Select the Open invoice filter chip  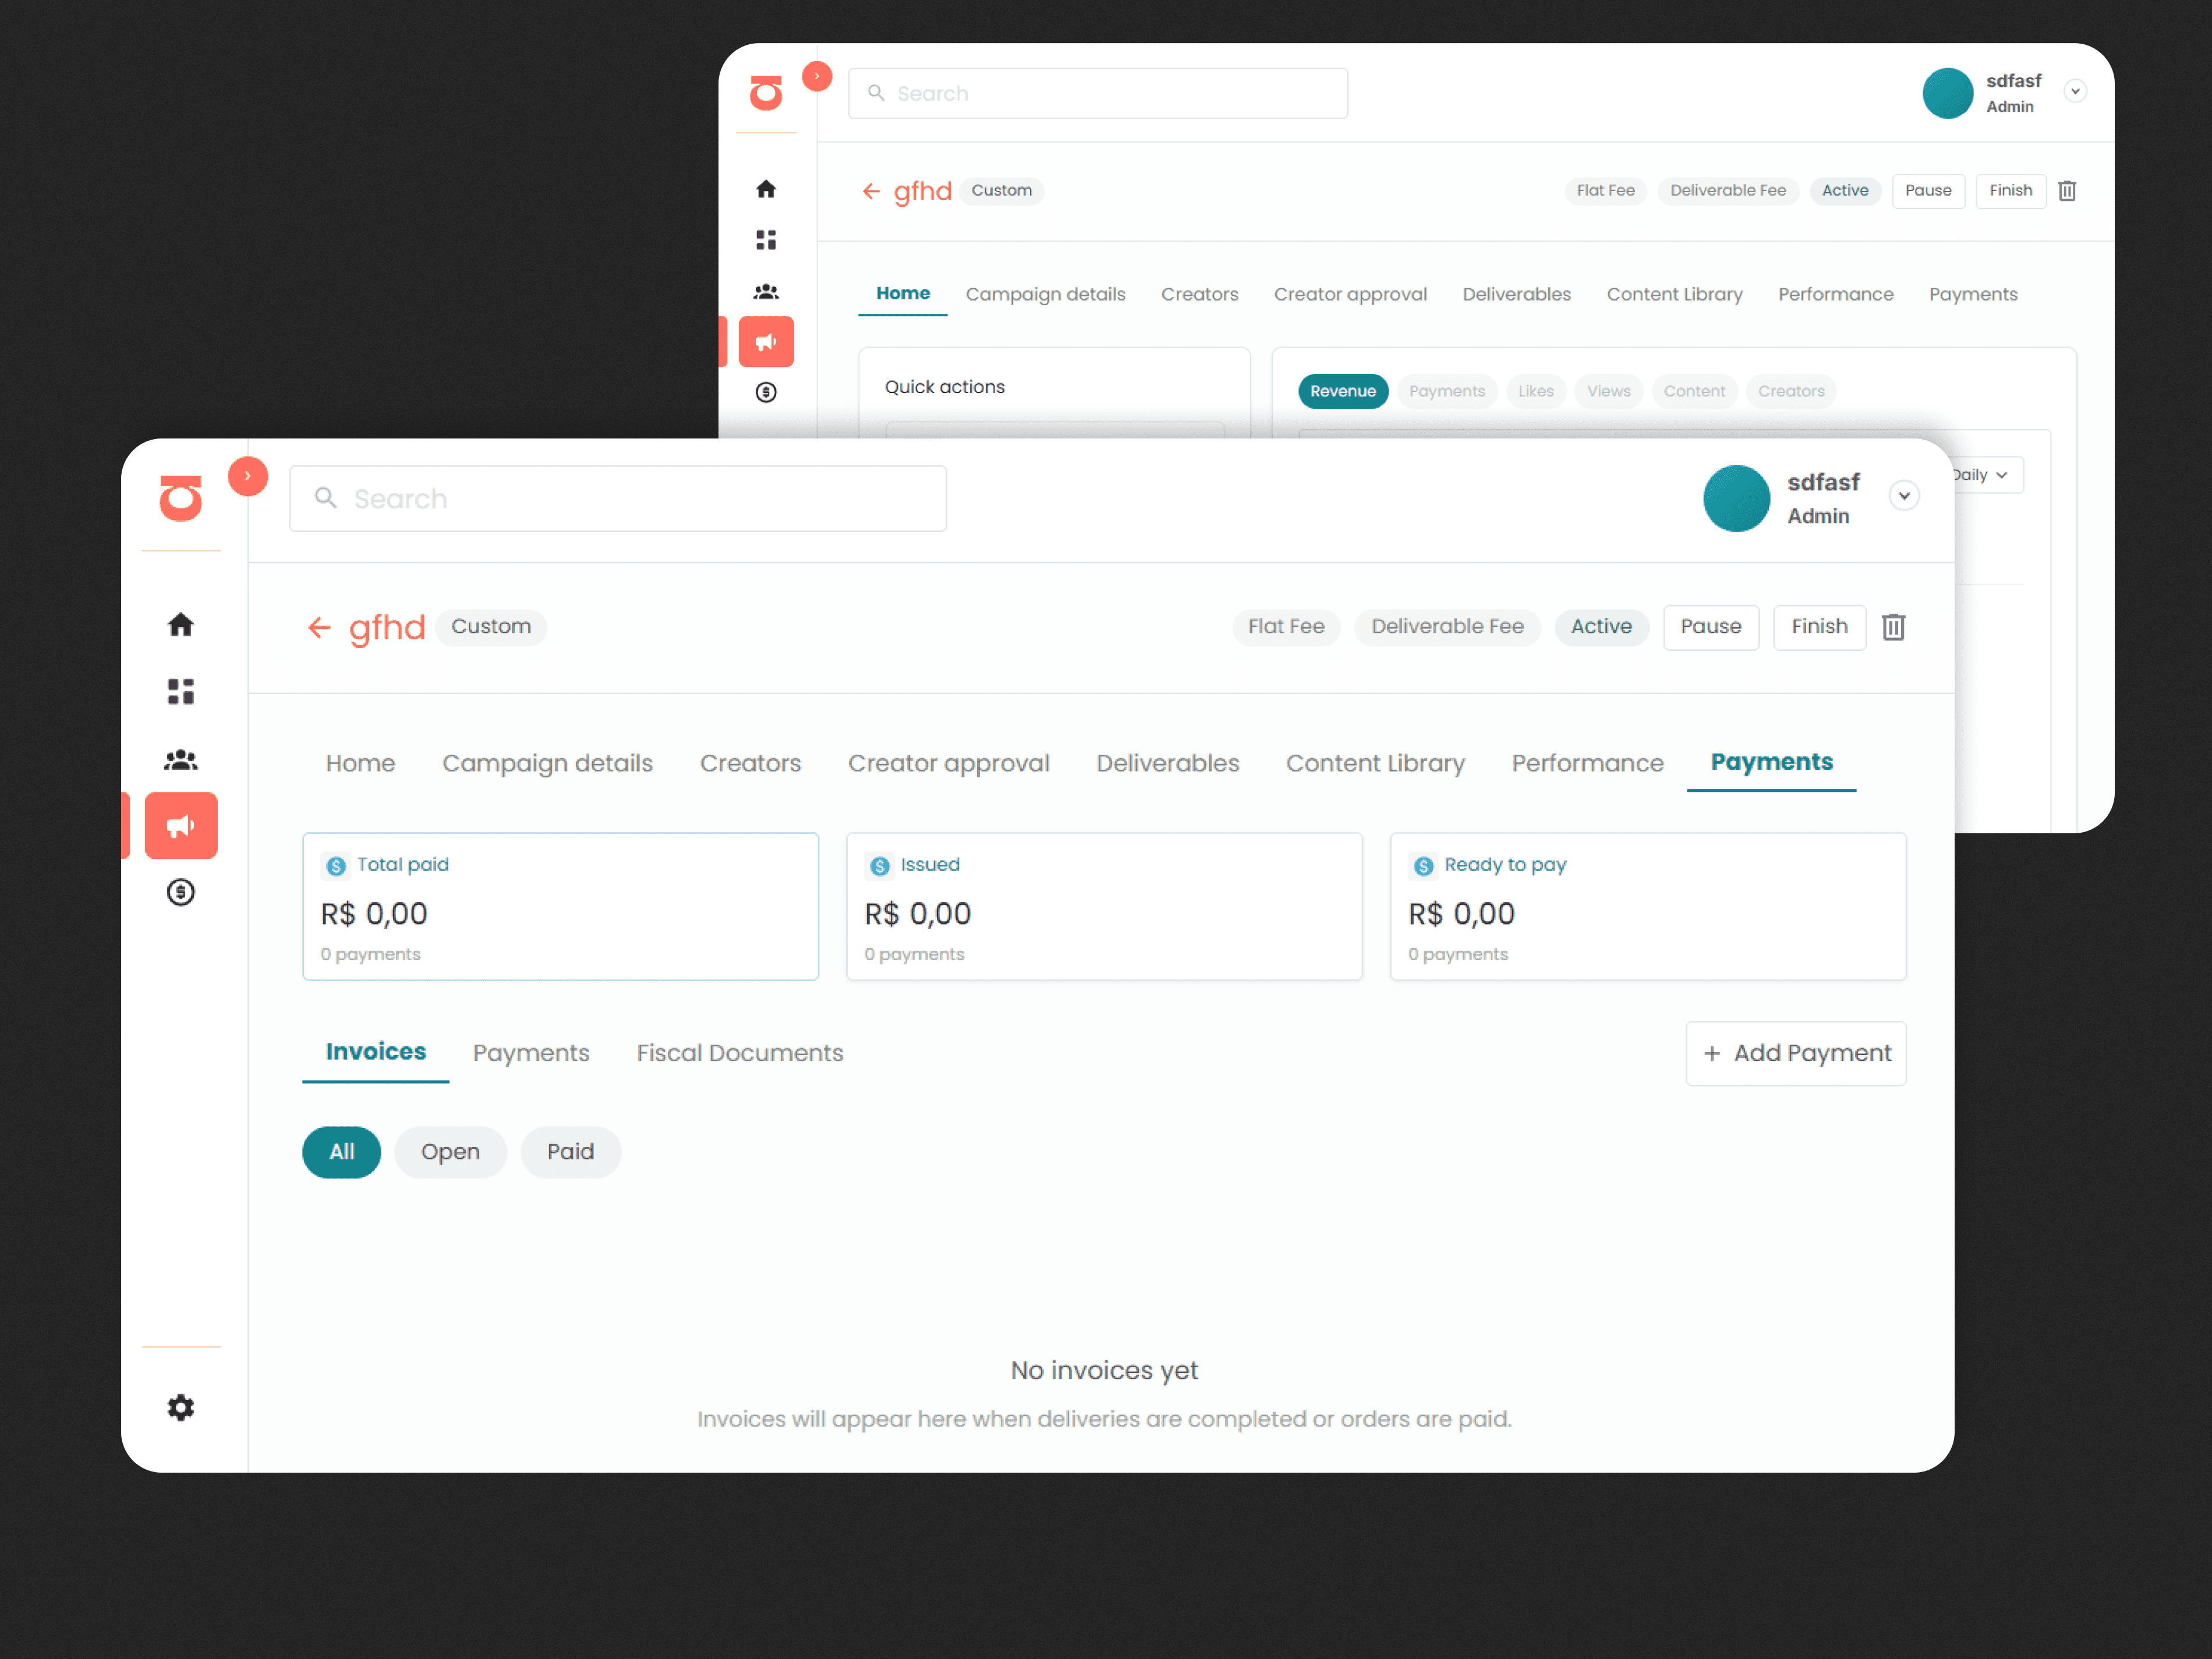tap(450, 1152)
